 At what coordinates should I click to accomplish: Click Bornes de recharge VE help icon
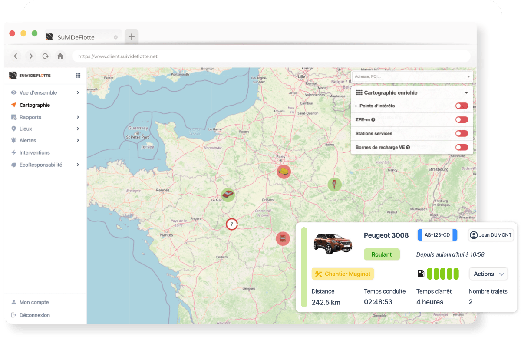(x=408, y=147)
